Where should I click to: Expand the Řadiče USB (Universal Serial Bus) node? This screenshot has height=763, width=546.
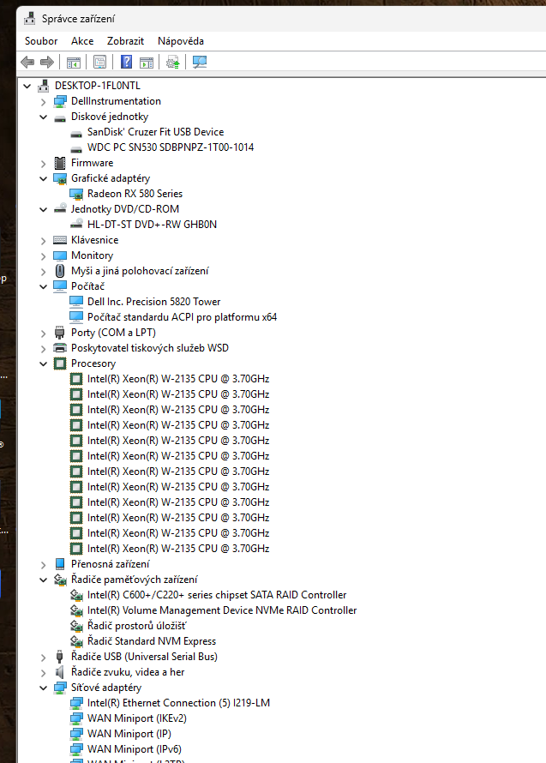point(44,658)
